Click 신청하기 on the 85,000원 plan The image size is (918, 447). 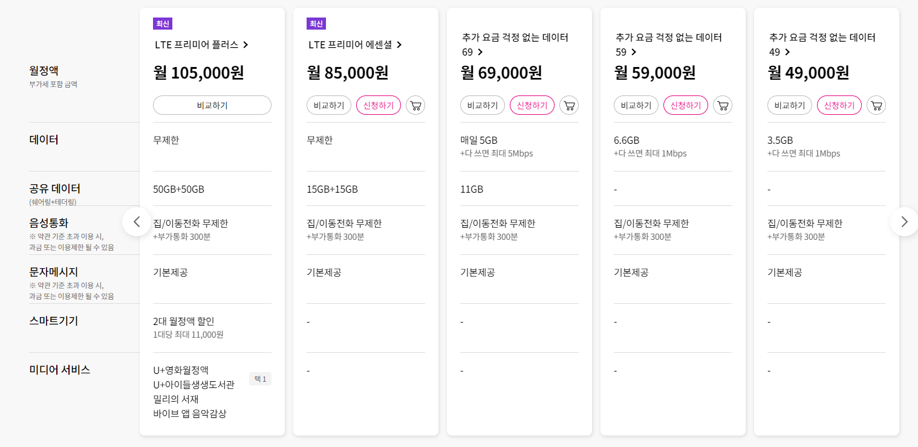(x=379, y=105)
